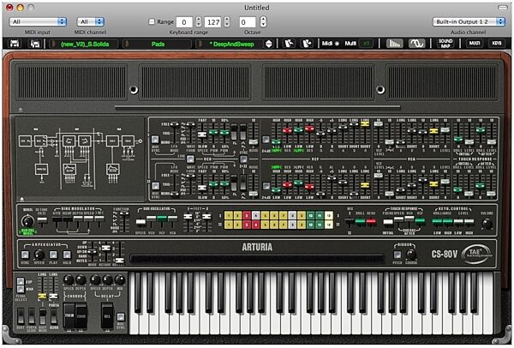Click the Arpeggiator SYNC button
This screenshot has height=348, width=514.
25,255
